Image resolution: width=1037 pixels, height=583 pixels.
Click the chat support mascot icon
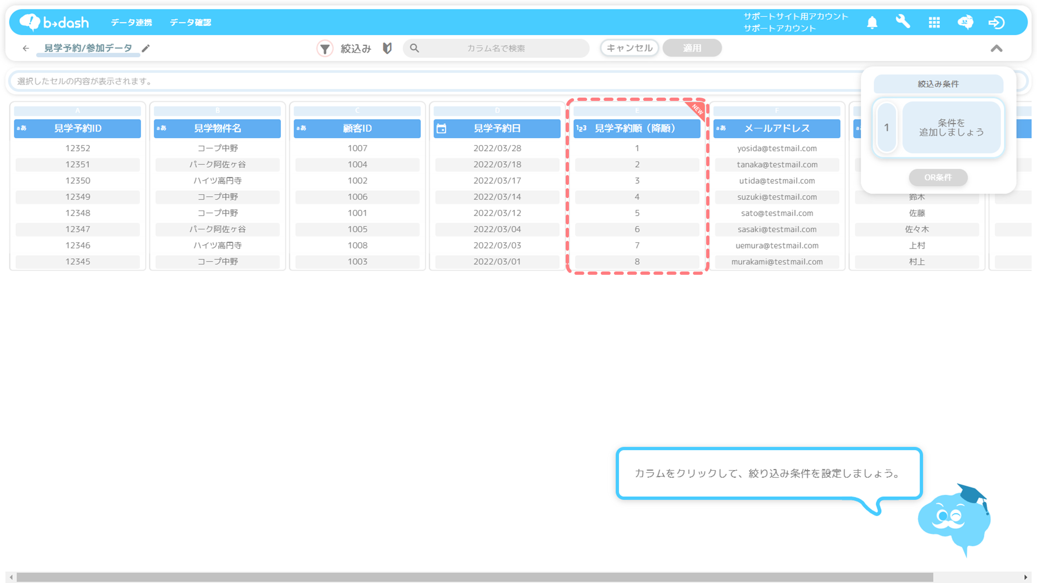coord(965,22)
